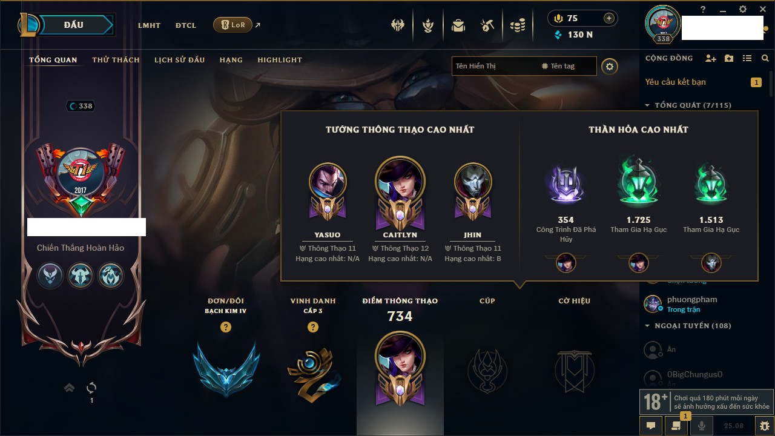
Task: Switch to the LỊCH SỬ ĐẤU tab
Action: click(x=179, y=60)
